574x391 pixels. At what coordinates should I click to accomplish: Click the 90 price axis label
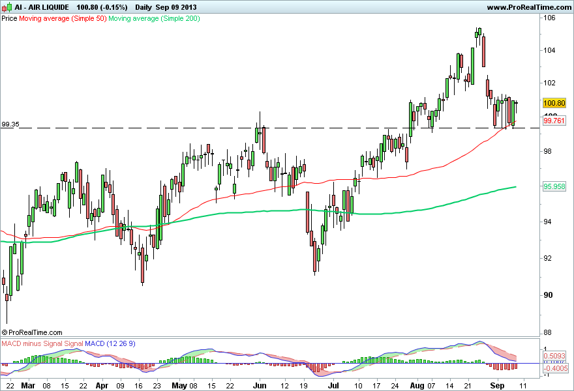tap(548, 295)
